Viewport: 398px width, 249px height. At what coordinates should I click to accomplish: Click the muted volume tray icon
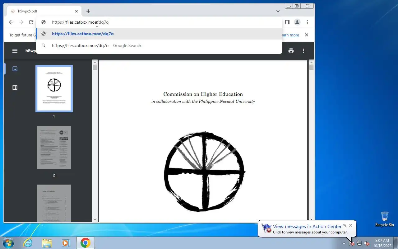[367, 243]
